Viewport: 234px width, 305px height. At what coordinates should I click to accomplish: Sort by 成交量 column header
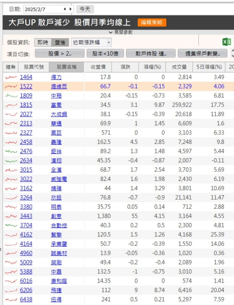(179, 67)
